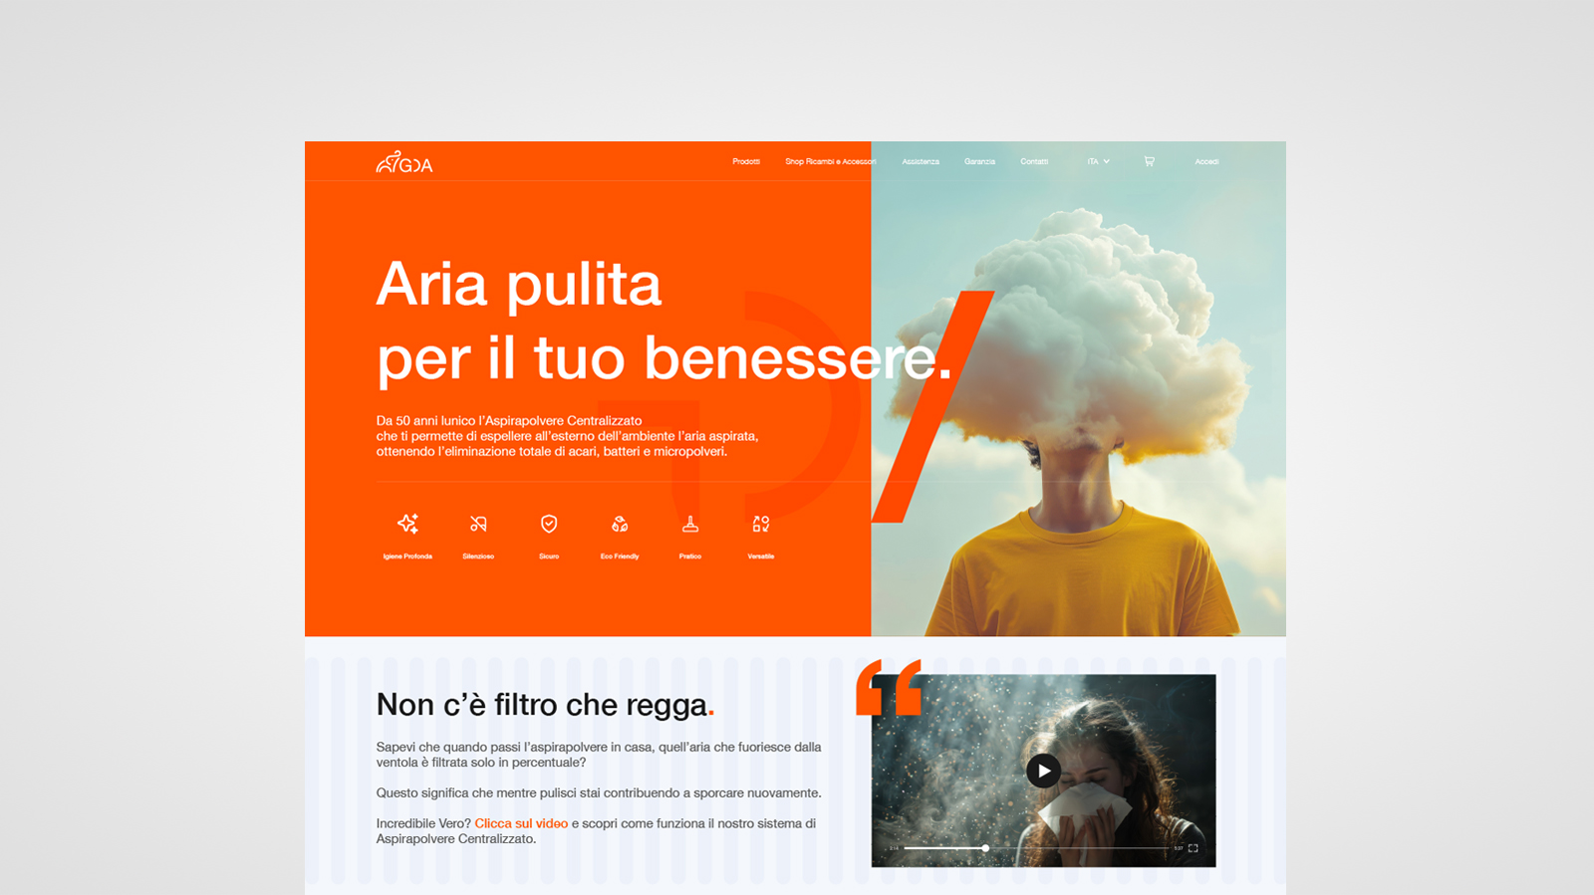Navigate to the Garanzia page
Image resolution: width=1594 pixels, height=895 pixels.
[x=979, y=161]
